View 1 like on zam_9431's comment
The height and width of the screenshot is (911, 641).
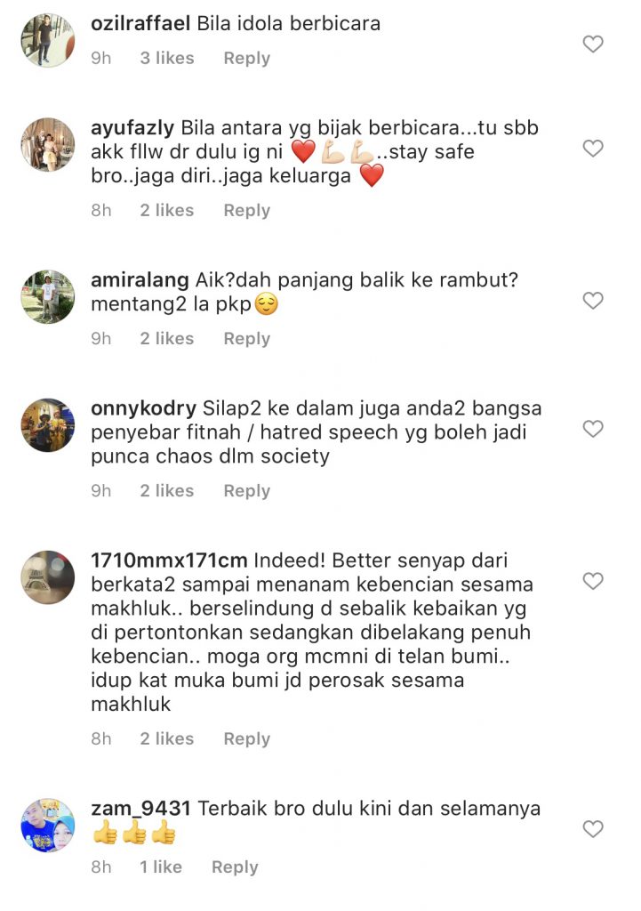click(x=161, y=867)
